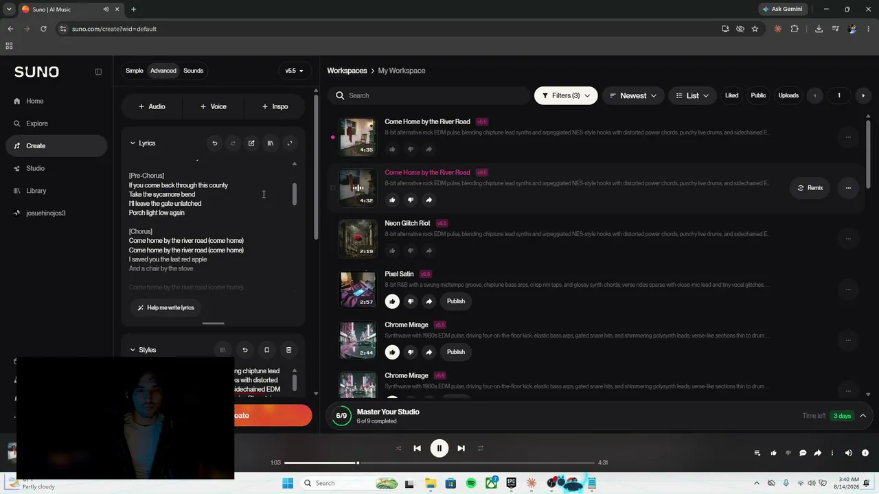Image resolution: width=879 pixels, height=494 pixels.
Task: Open the Filters (3) dropdown
Action: (566, 95)
